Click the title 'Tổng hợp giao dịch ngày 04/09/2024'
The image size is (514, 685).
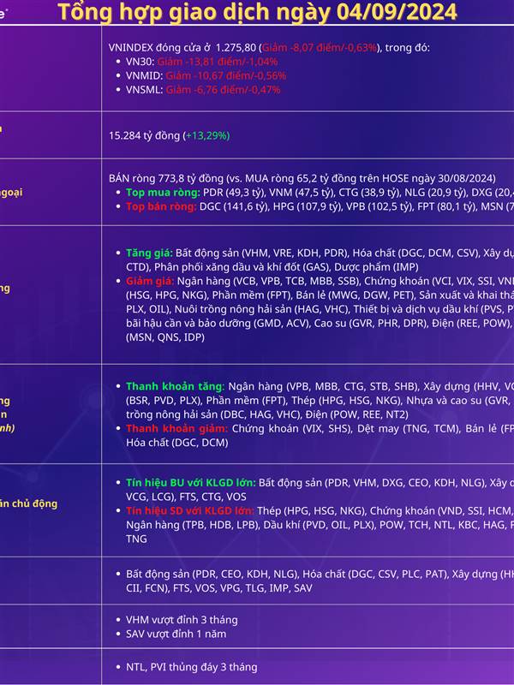point(257,12)
